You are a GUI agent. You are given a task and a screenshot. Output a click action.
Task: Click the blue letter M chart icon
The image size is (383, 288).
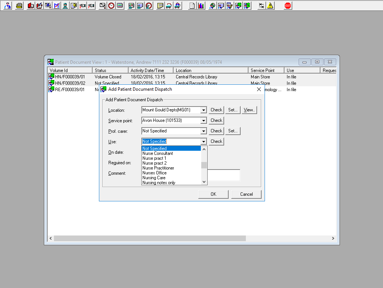pyautogui.click(x=57, y=6)
